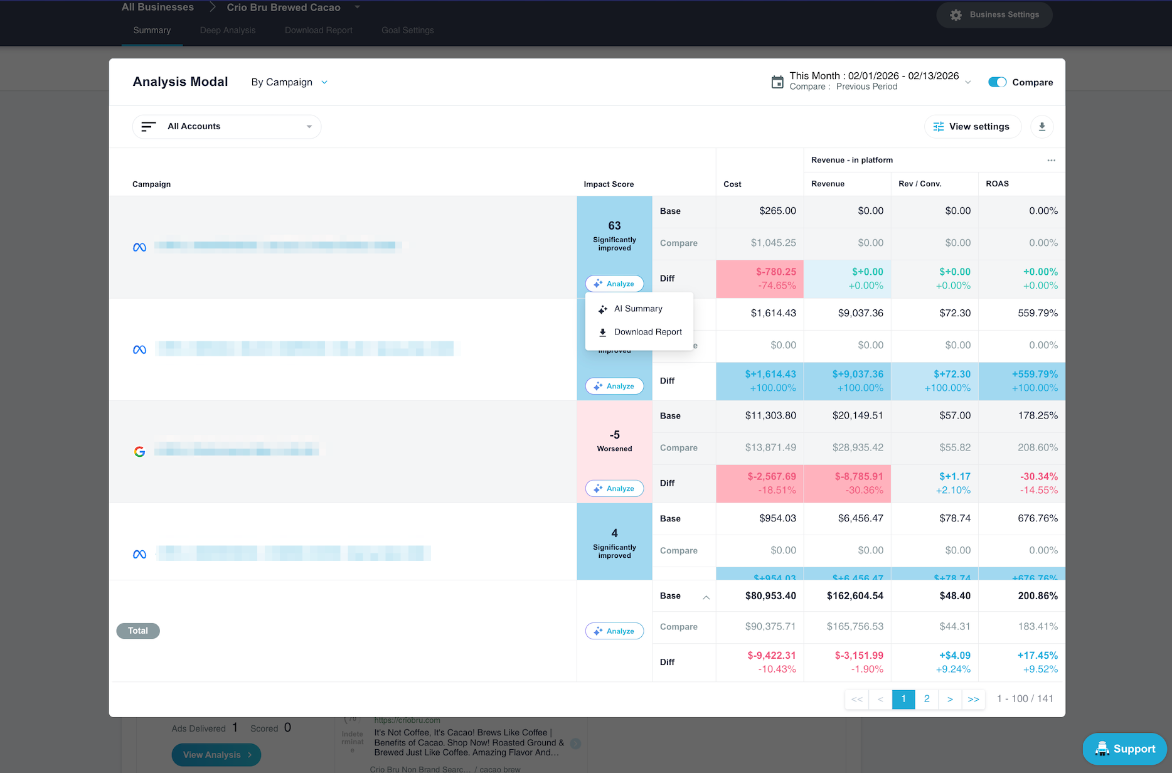Select AI Summary from the Analyze menu

click(x=637, y=309)
